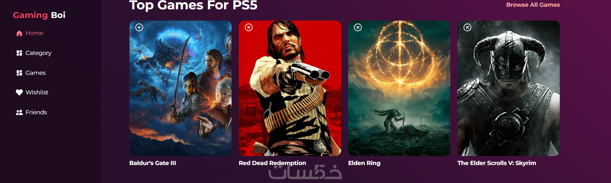Open the Friends page
This screenshot has width=611, height=183.
pos(32,112)
